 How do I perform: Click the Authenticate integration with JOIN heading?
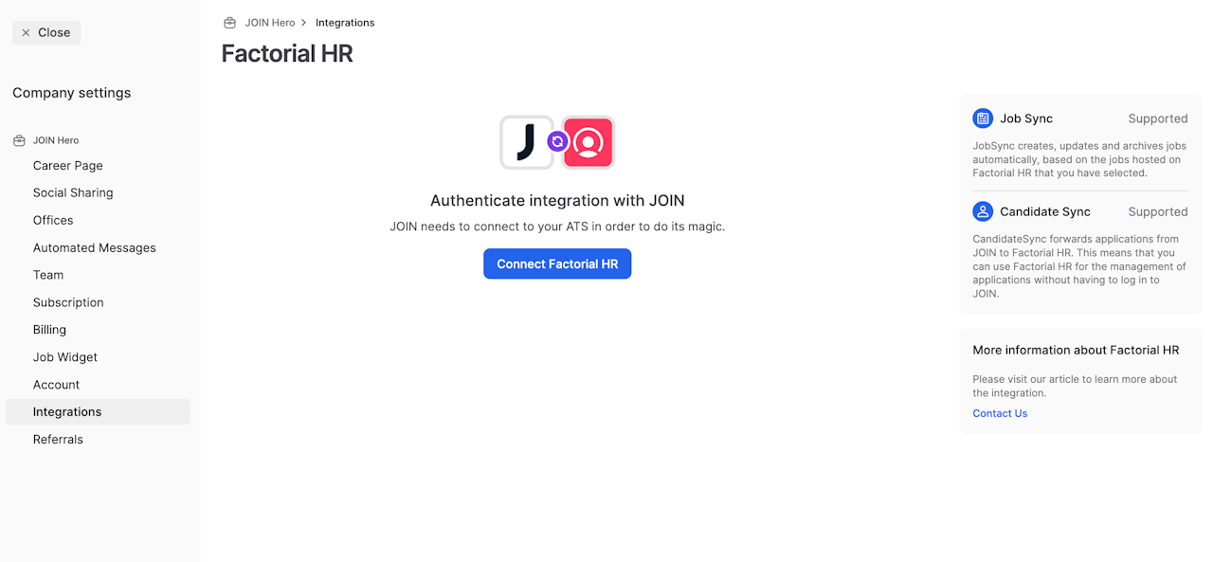[557, 201]
